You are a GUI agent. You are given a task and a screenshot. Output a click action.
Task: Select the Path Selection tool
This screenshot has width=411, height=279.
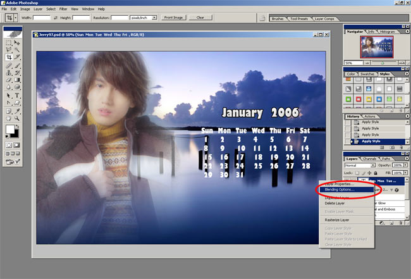(9, 96)
